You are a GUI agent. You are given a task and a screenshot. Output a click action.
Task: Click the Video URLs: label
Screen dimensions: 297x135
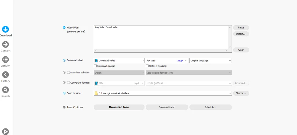coord(73,28)
